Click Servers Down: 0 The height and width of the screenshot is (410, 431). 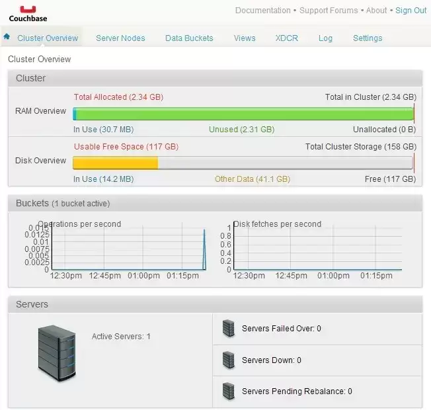(271, 360)
